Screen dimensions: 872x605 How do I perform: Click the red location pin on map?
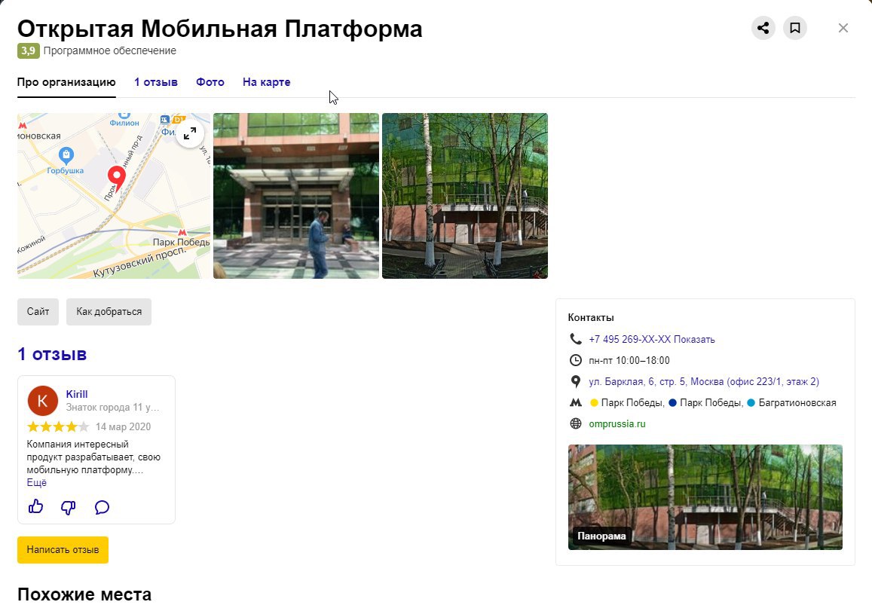[116, 179]
